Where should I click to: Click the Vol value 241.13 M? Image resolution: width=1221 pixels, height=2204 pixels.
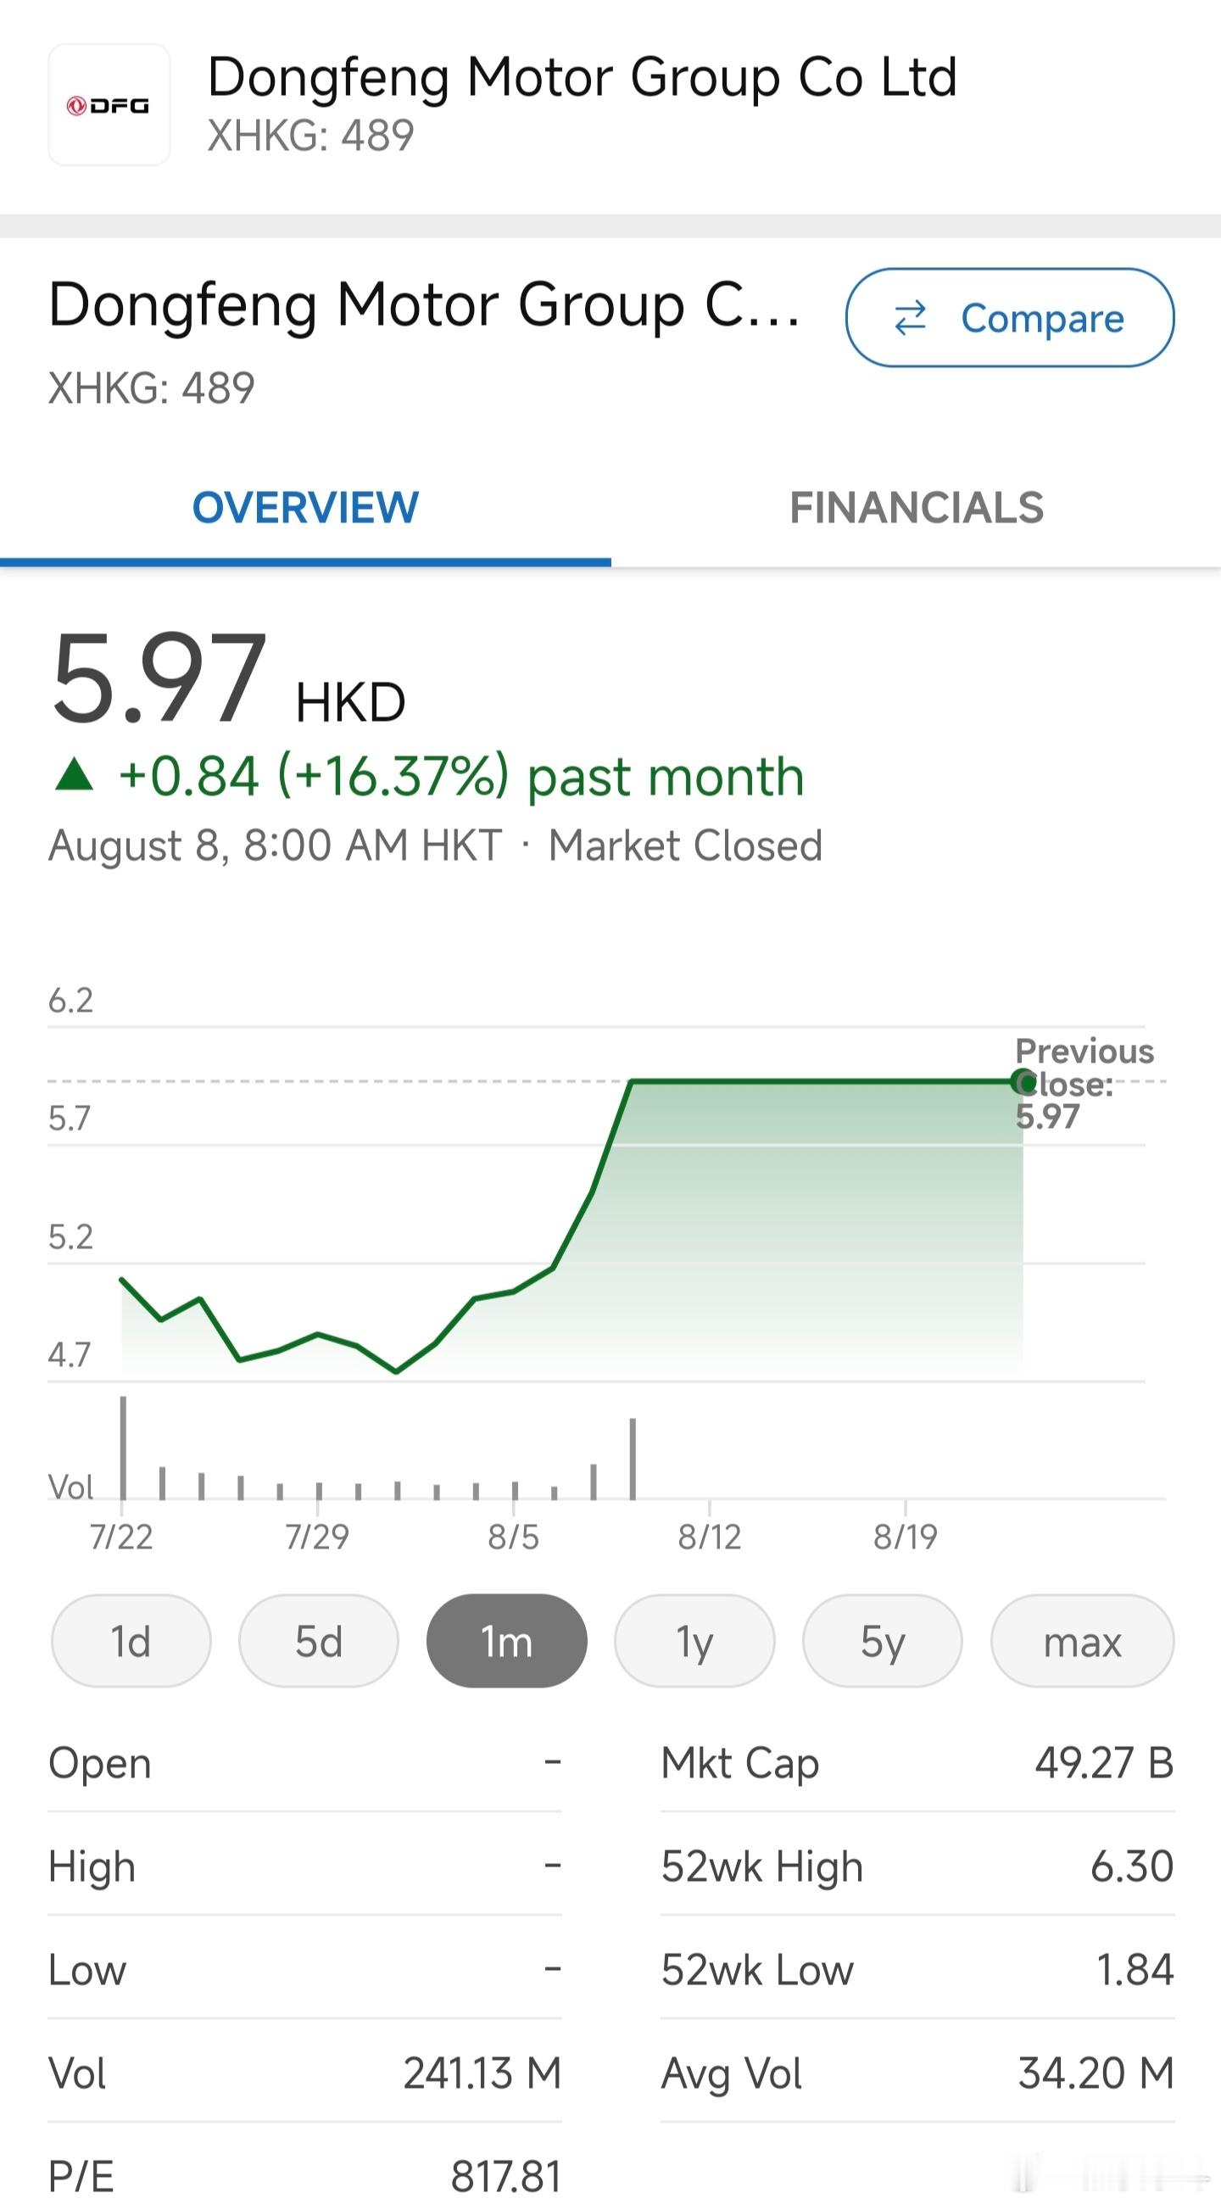pos(482,2073)
